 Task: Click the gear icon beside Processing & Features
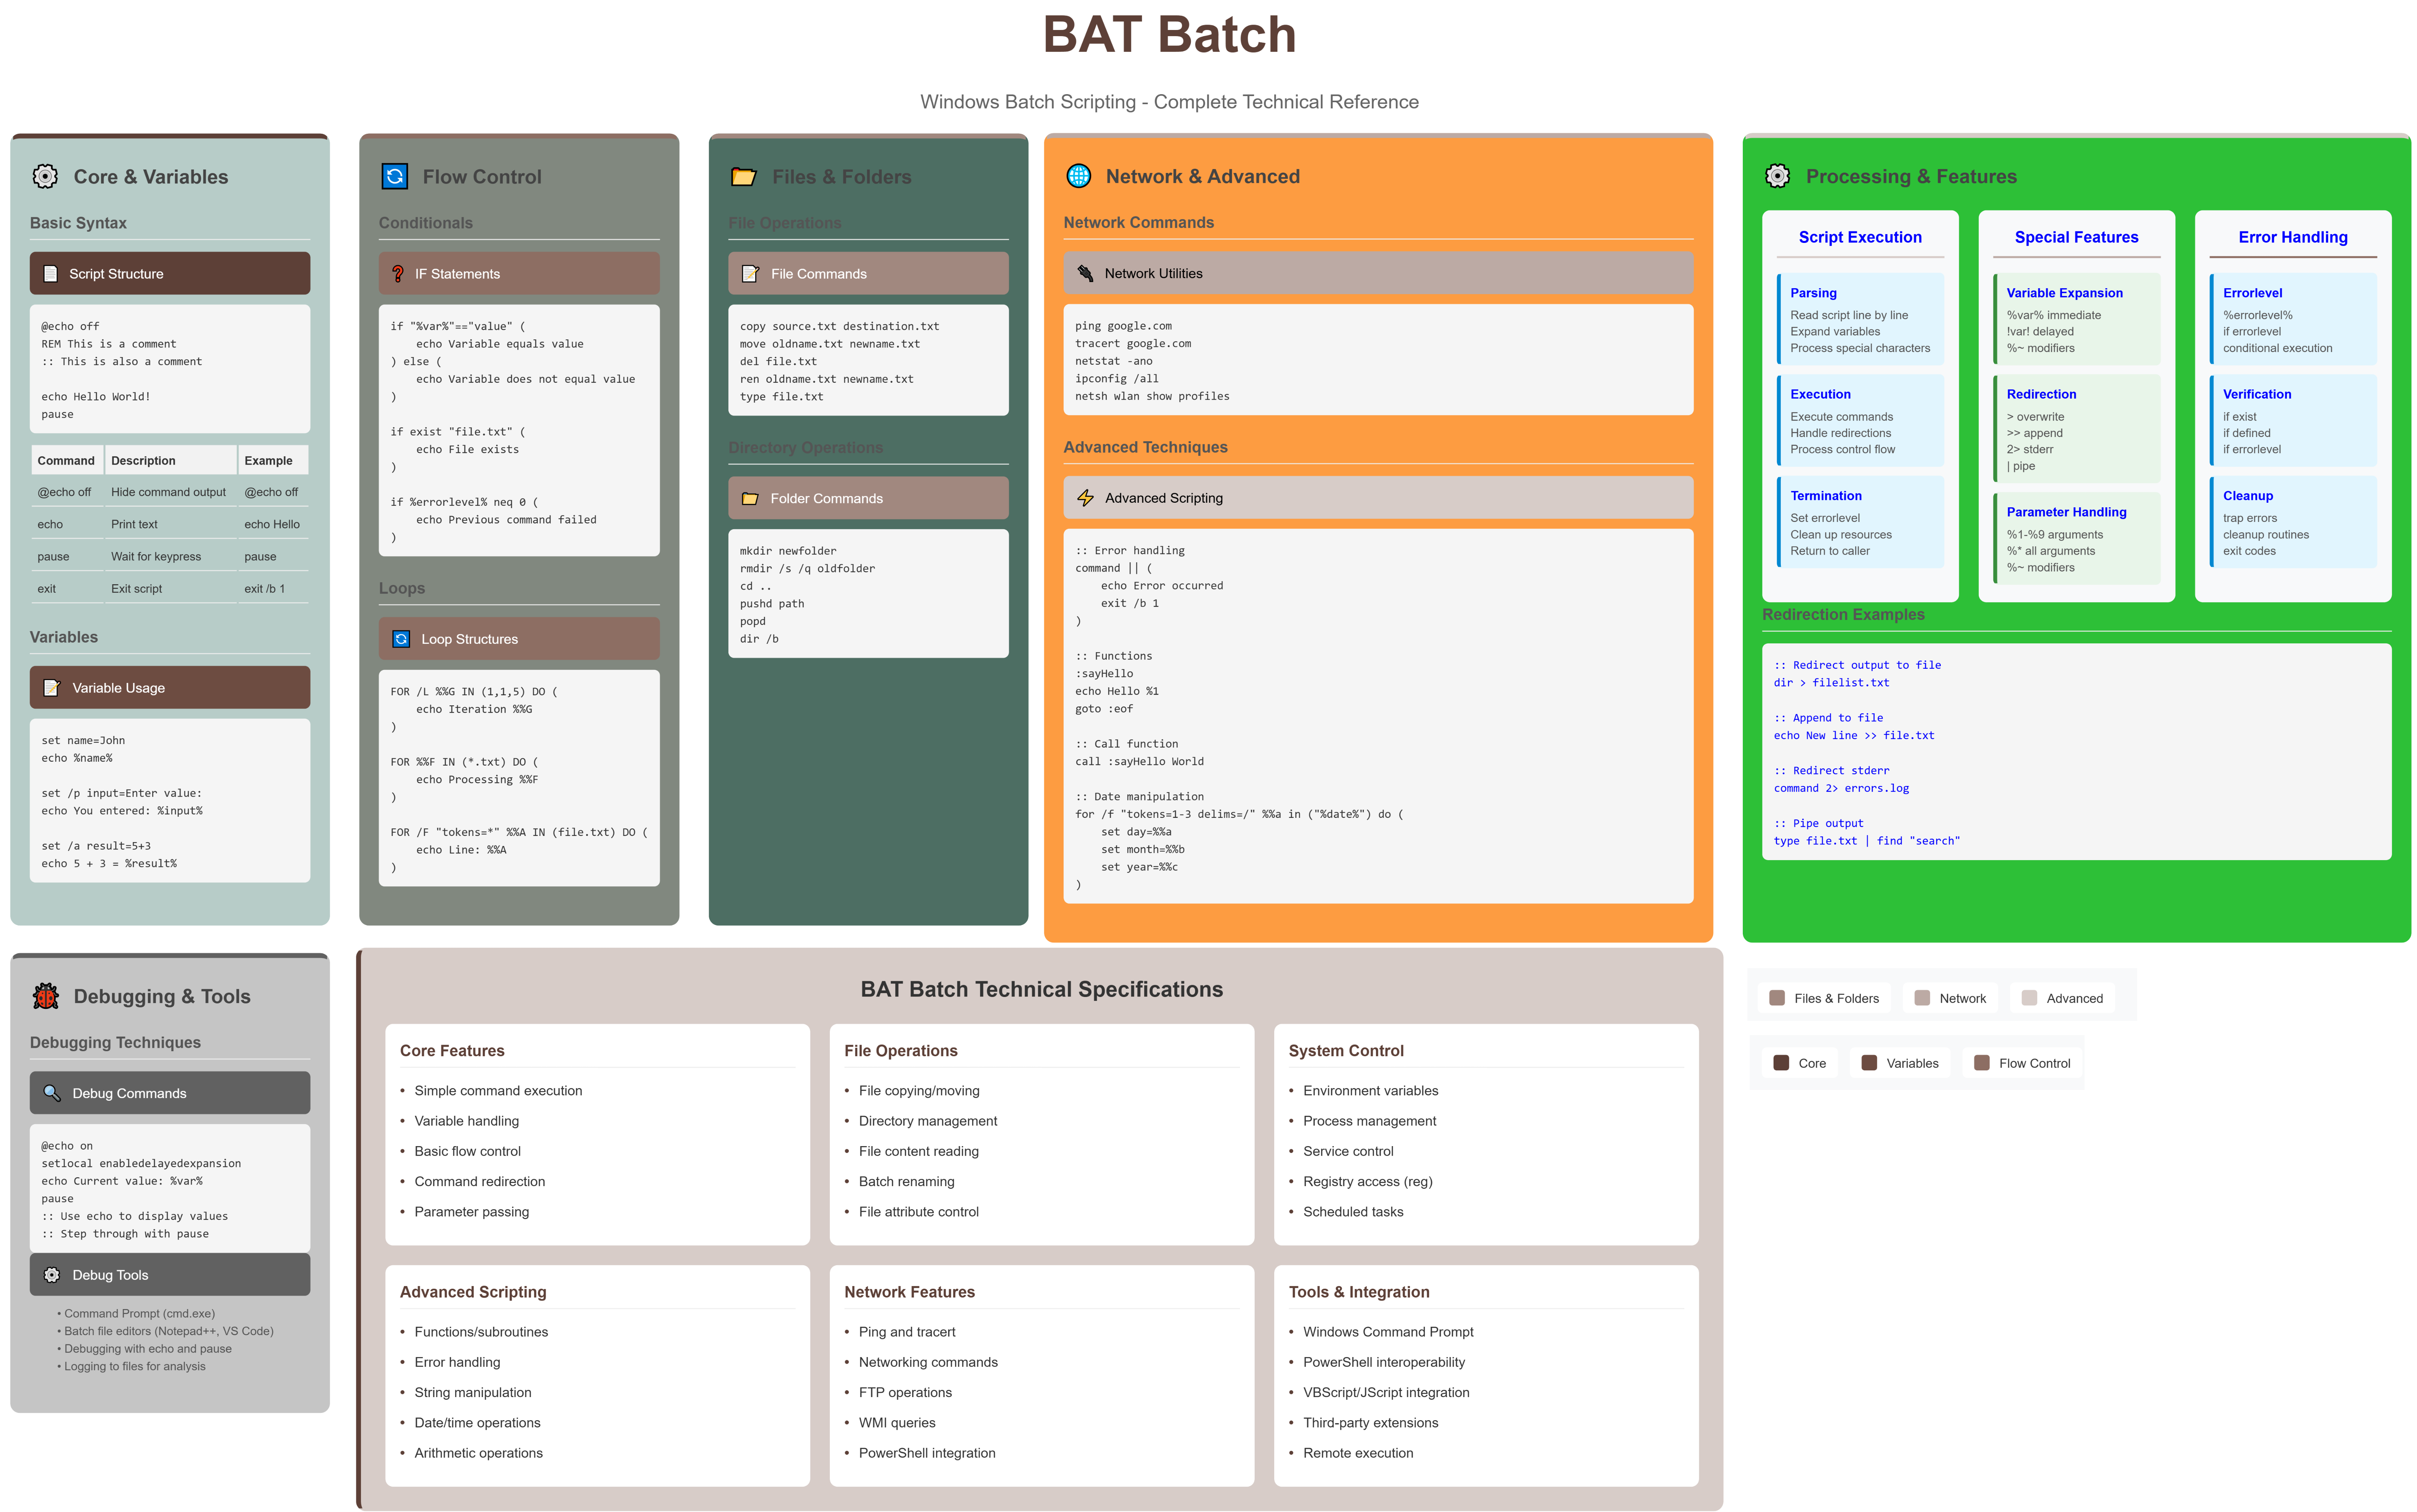(x=1777, y=176)
